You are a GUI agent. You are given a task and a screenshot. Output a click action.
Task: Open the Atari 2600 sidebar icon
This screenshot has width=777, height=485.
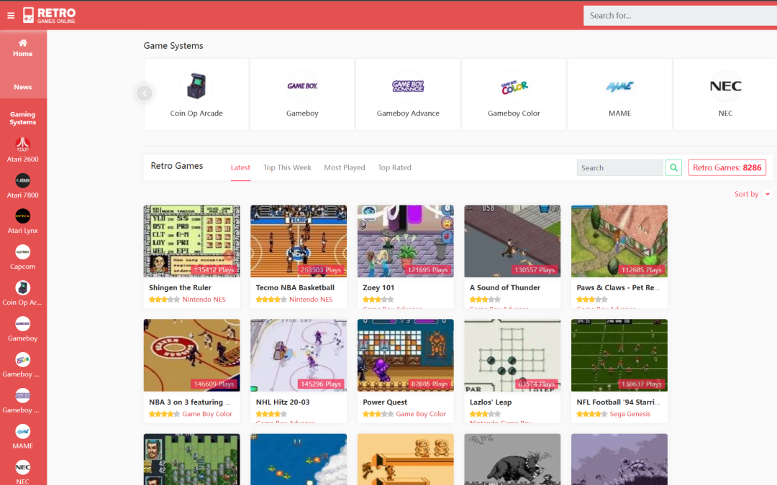pos(23,144)
